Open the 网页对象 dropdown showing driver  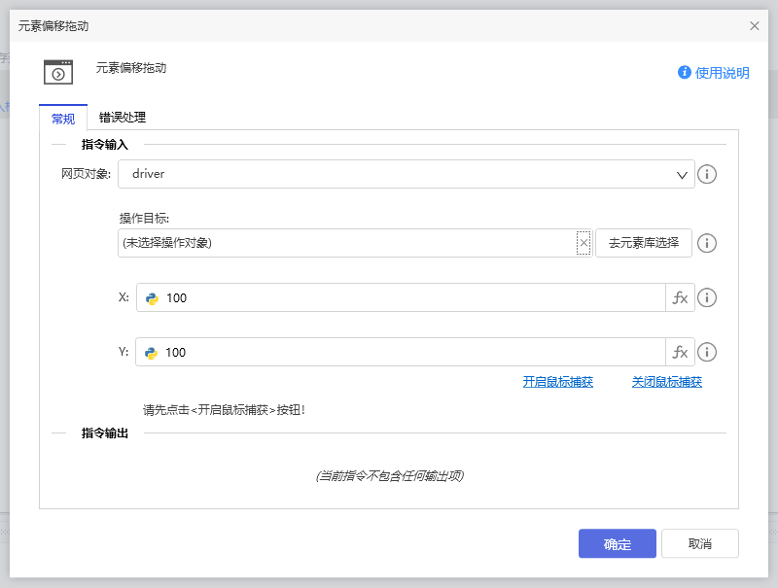tap(683, 174)
